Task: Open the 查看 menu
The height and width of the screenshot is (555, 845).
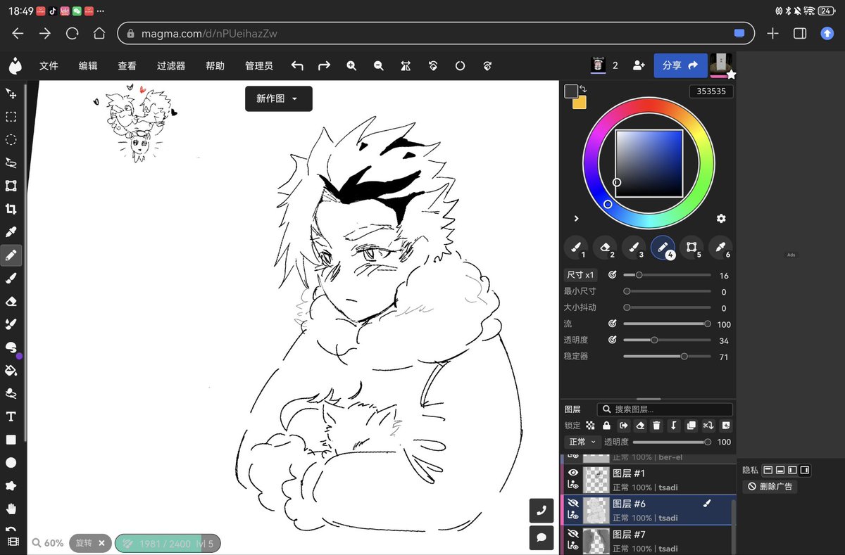Action: (127, 65)
